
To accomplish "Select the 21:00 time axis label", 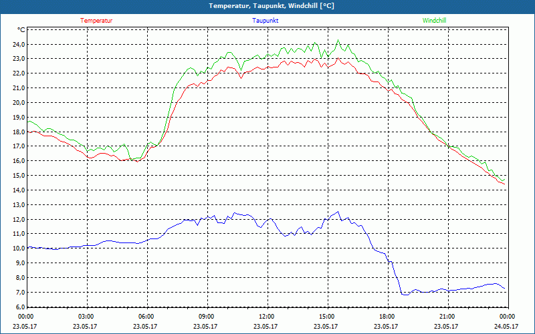I will click(447, 317).
